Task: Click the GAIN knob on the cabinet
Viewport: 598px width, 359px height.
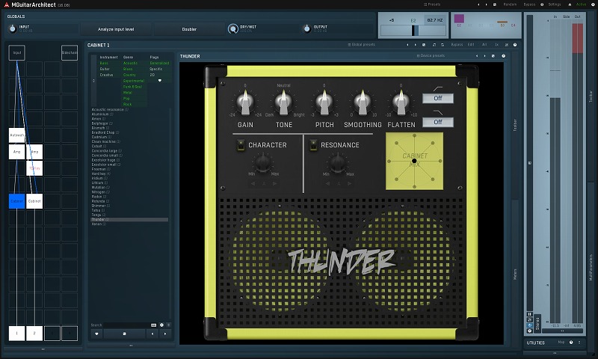Action: (245, 102)
